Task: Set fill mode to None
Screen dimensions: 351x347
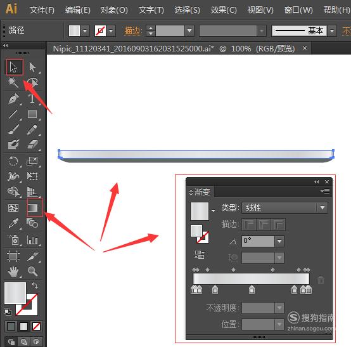Action: (x=36, y=326)
